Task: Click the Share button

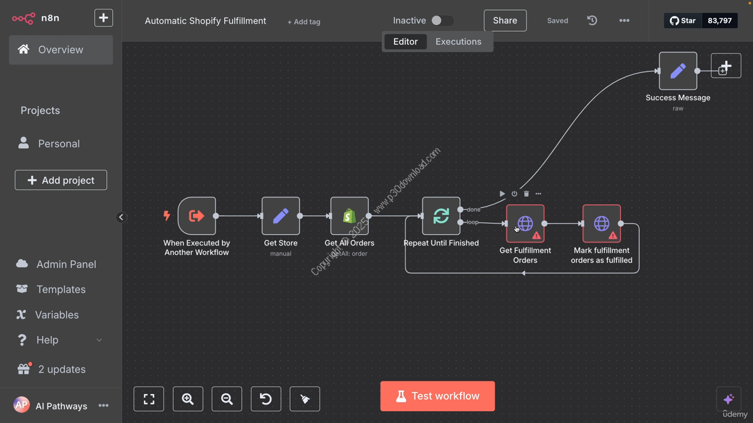Action: (505, 21)
